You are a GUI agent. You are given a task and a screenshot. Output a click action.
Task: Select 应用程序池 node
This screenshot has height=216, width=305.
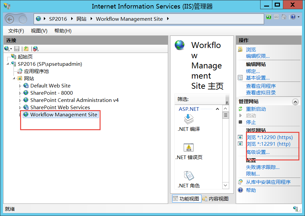(36, 71)
